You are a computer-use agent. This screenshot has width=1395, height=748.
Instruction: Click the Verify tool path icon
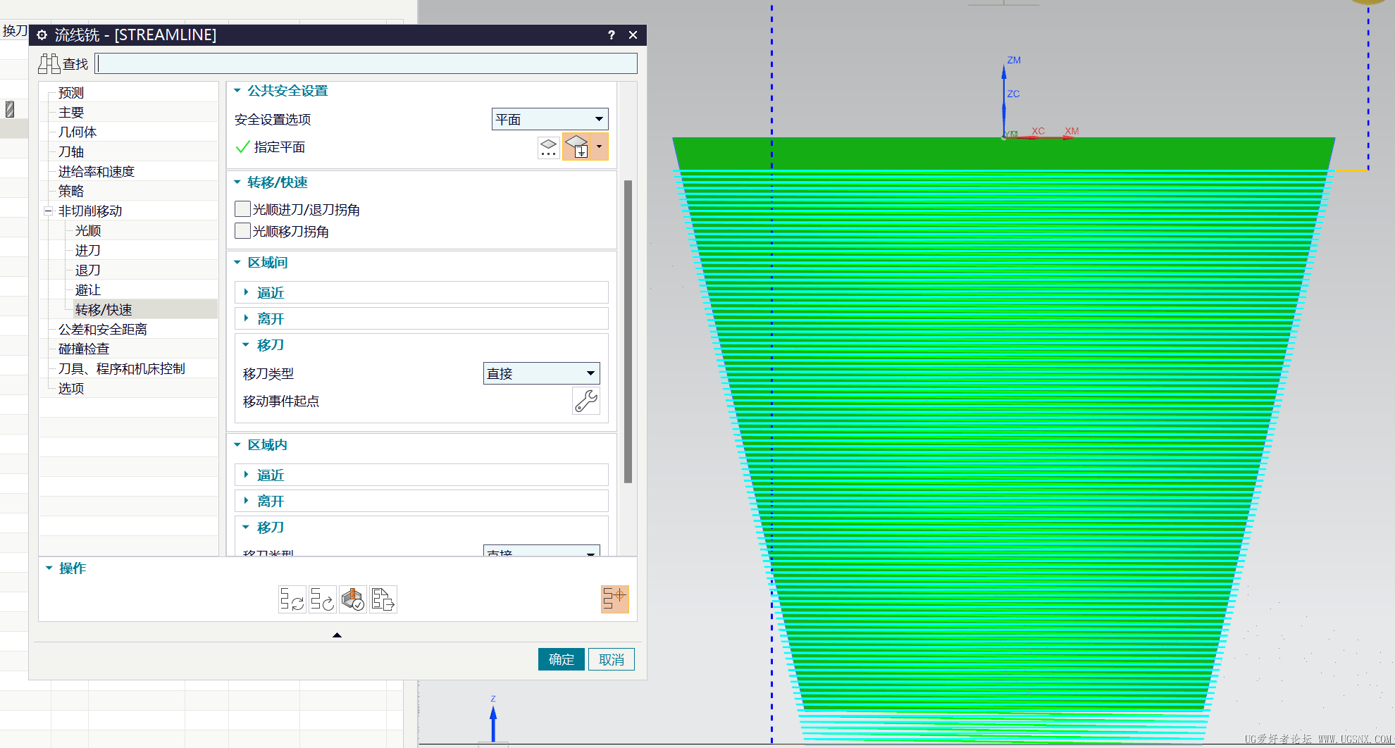click(x=353, y=599)
